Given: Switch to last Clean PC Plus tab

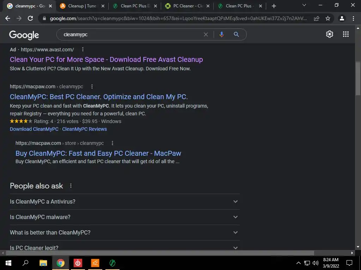Looking at the screenshot, I should [239, 6].
